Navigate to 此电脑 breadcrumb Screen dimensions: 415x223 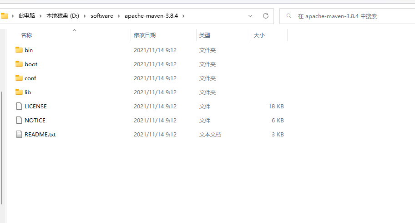tap(27, 16)
